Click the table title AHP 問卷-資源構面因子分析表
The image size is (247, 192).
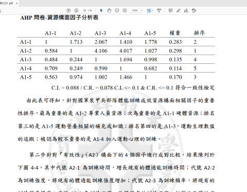point(59,18)
